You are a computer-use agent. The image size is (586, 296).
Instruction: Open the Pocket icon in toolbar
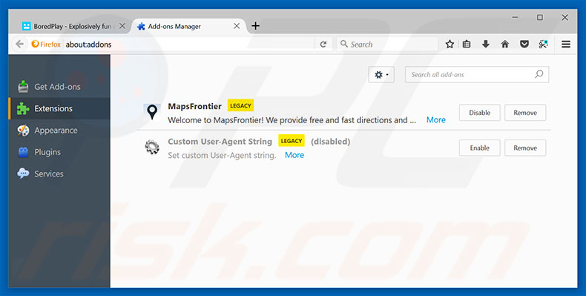click(524, 44)
